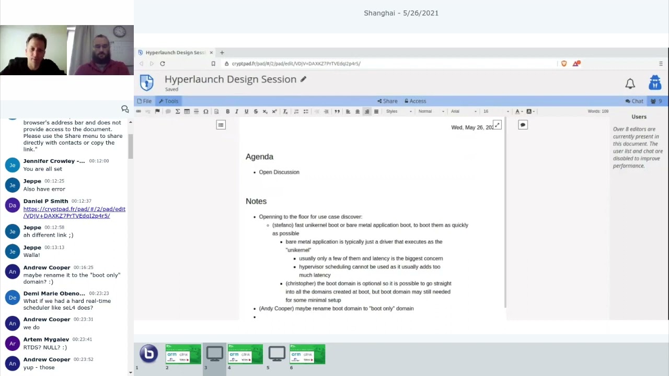Open the notifications bell
669x376 pixels.
click(x=630, y=84)
